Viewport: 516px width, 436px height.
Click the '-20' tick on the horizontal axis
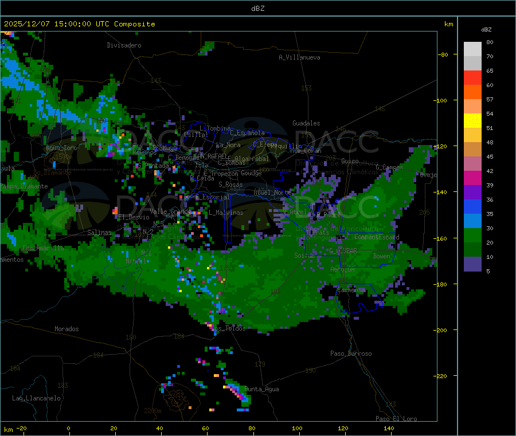coord(22,429)
